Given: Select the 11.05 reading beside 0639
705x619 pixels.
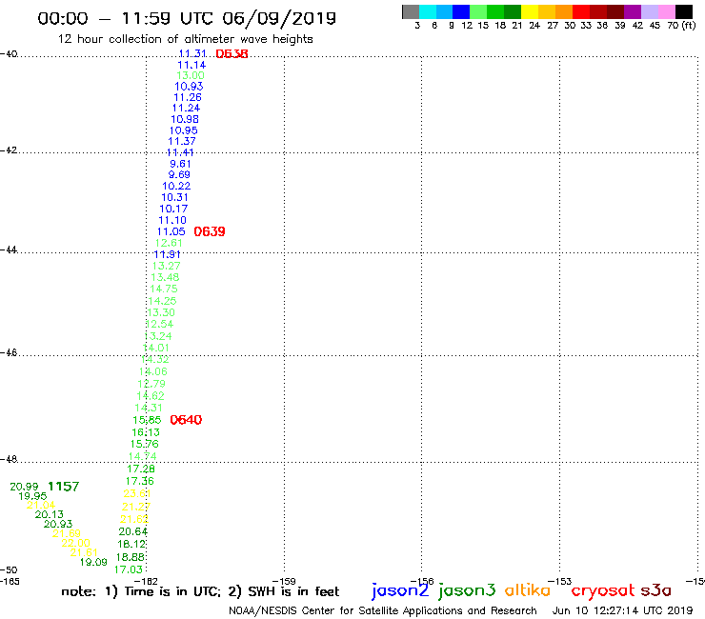Looking at the screenshot, I should tap(171, 232).
